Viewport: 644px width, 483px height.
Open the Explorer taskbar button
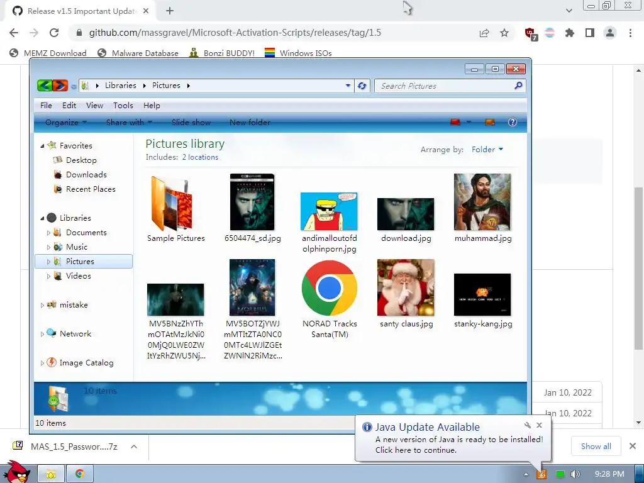pos(51,474)
